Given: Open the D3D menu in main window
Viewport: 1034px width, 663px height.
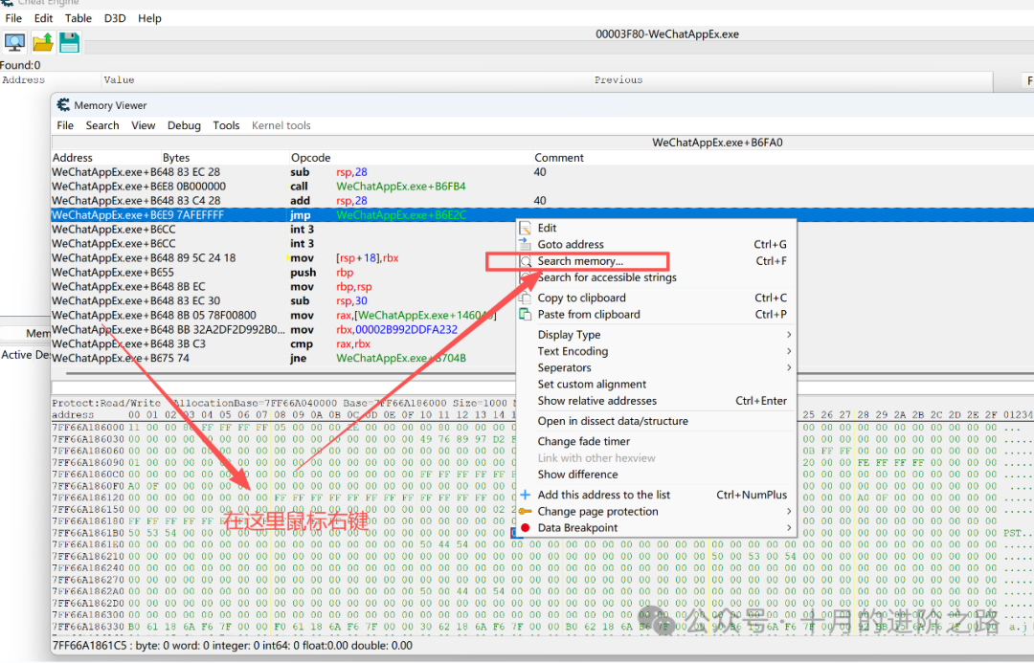Looking at the screenshot, I should tap(115, 18).
